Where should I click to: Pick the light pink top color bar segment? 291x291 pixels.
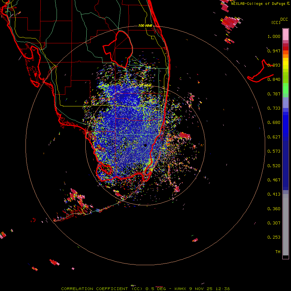tap(286, 35)
